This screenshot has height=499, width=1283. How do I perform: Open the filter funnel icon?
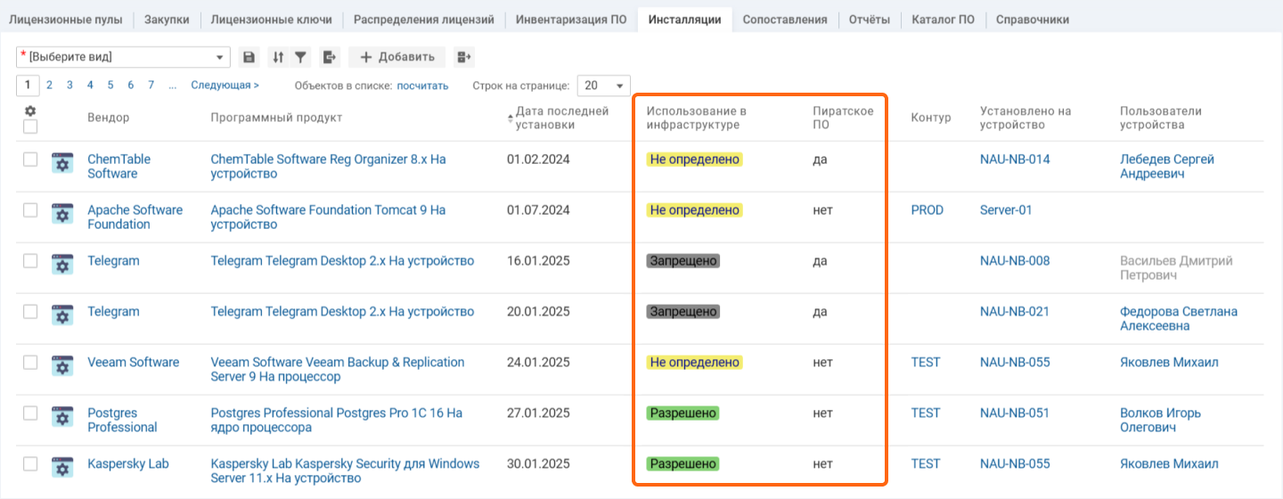pyautogui.click(x=301, y=57)
